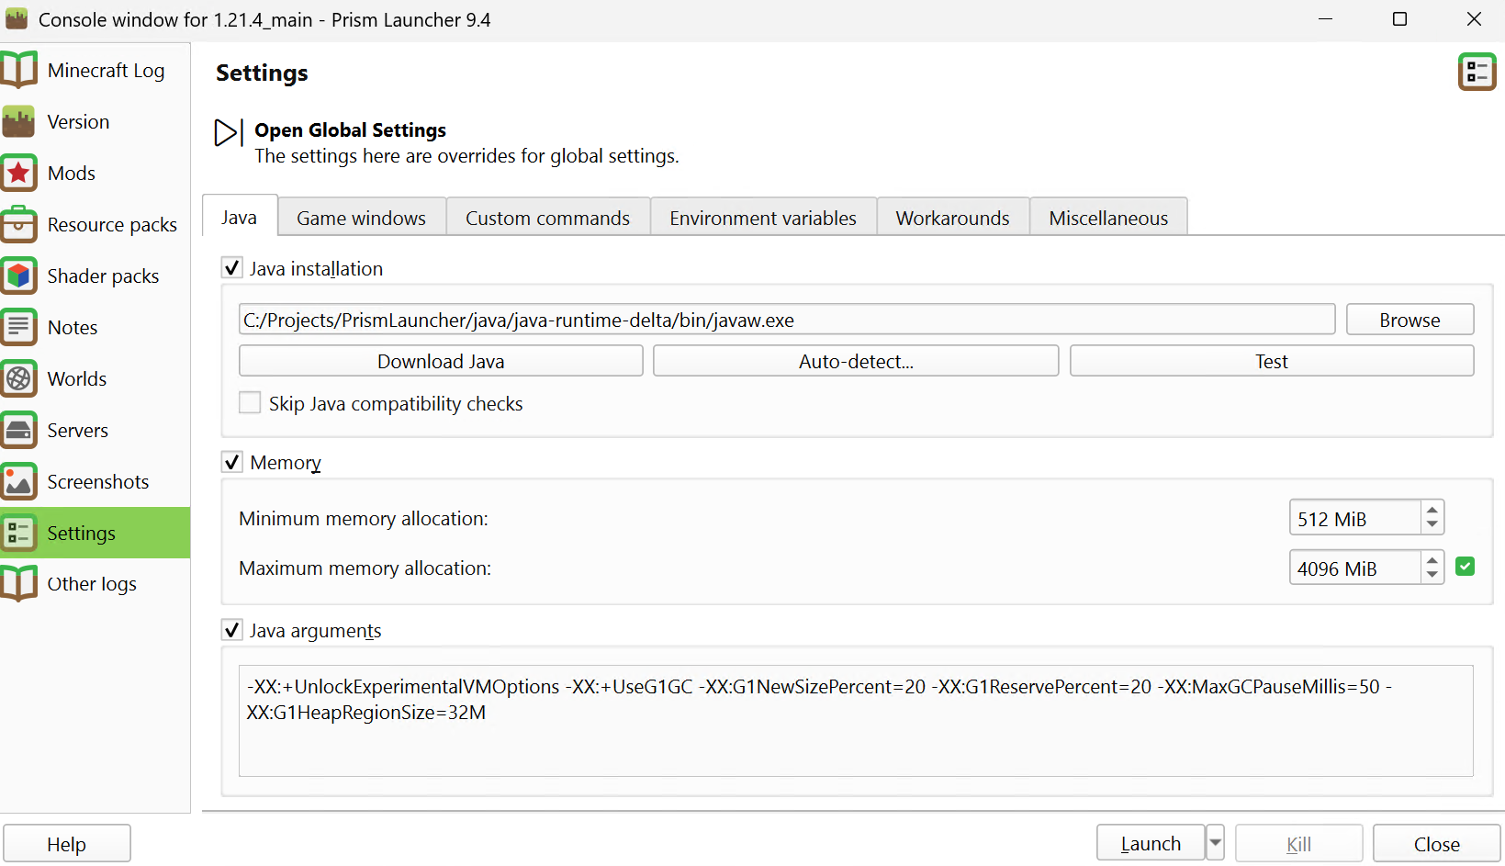Screen dimensions: 1505x866
Task: Click the Shader packs cube icon
Action: [x=18, y=276]
